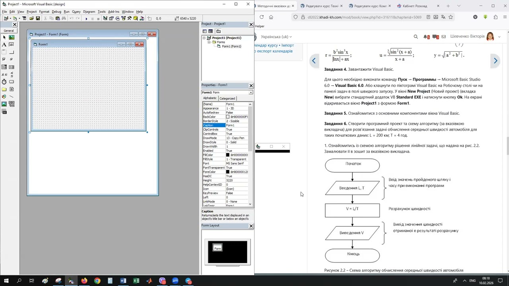This screenshot has height=286, width=509.
Task: Select the PictureBox control in the toolbox
Action: coord(12,37)
